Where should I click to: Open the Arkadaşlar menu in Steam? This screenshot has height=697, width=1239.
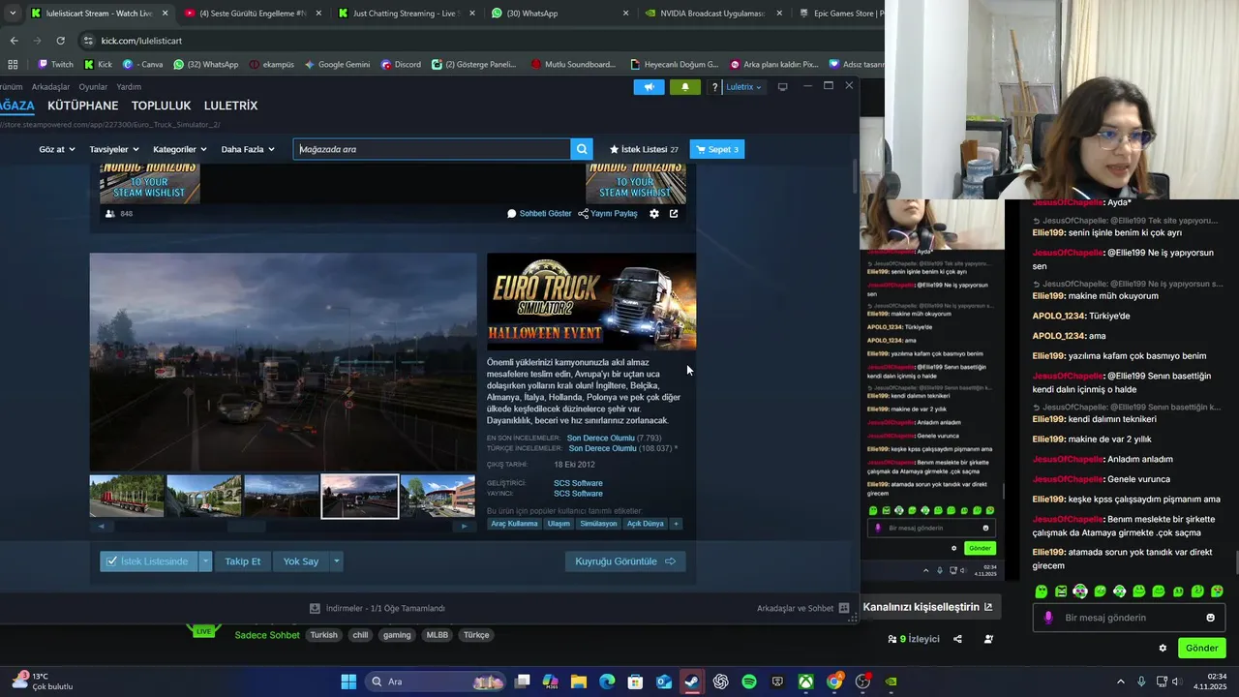click(50, 87)
